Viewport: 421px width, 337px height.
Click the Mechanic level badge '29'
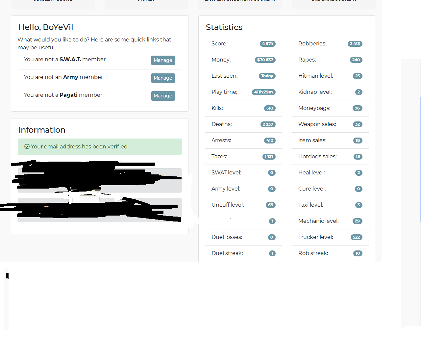358,221
